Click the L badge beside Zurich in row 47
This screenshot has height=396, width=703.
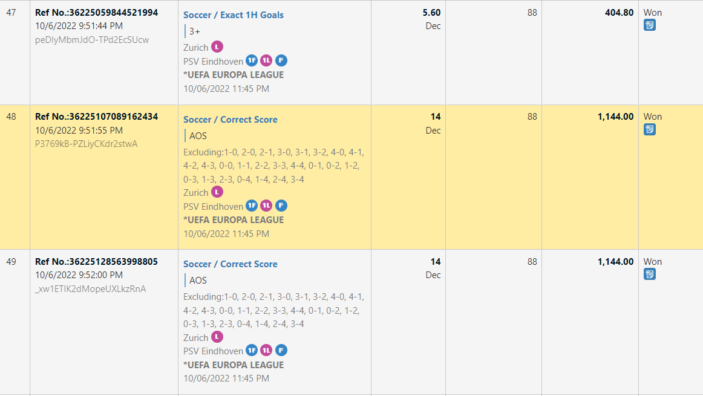coord(217,47)
